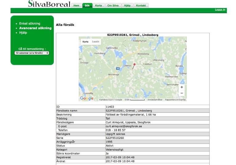Click the SilvaBoreal site logo

point(49,4)
